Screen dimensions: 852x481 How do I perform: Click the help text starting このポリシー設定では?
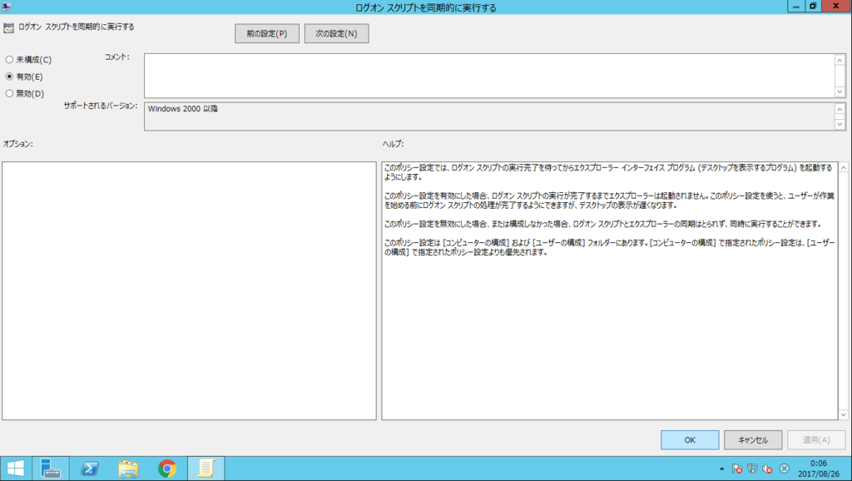(x=608, y=172)
